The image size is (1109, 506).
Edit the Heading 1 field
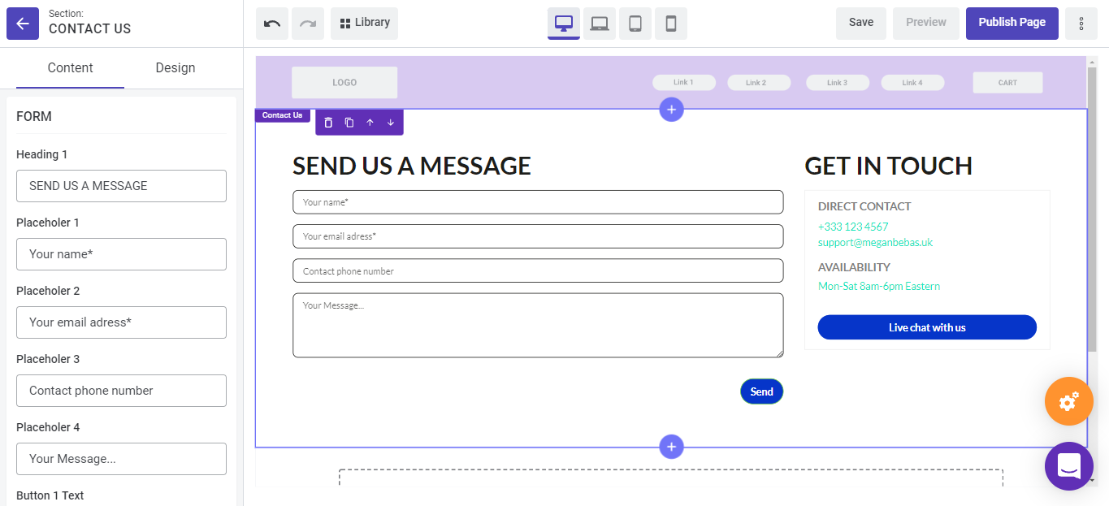[121, 186]
